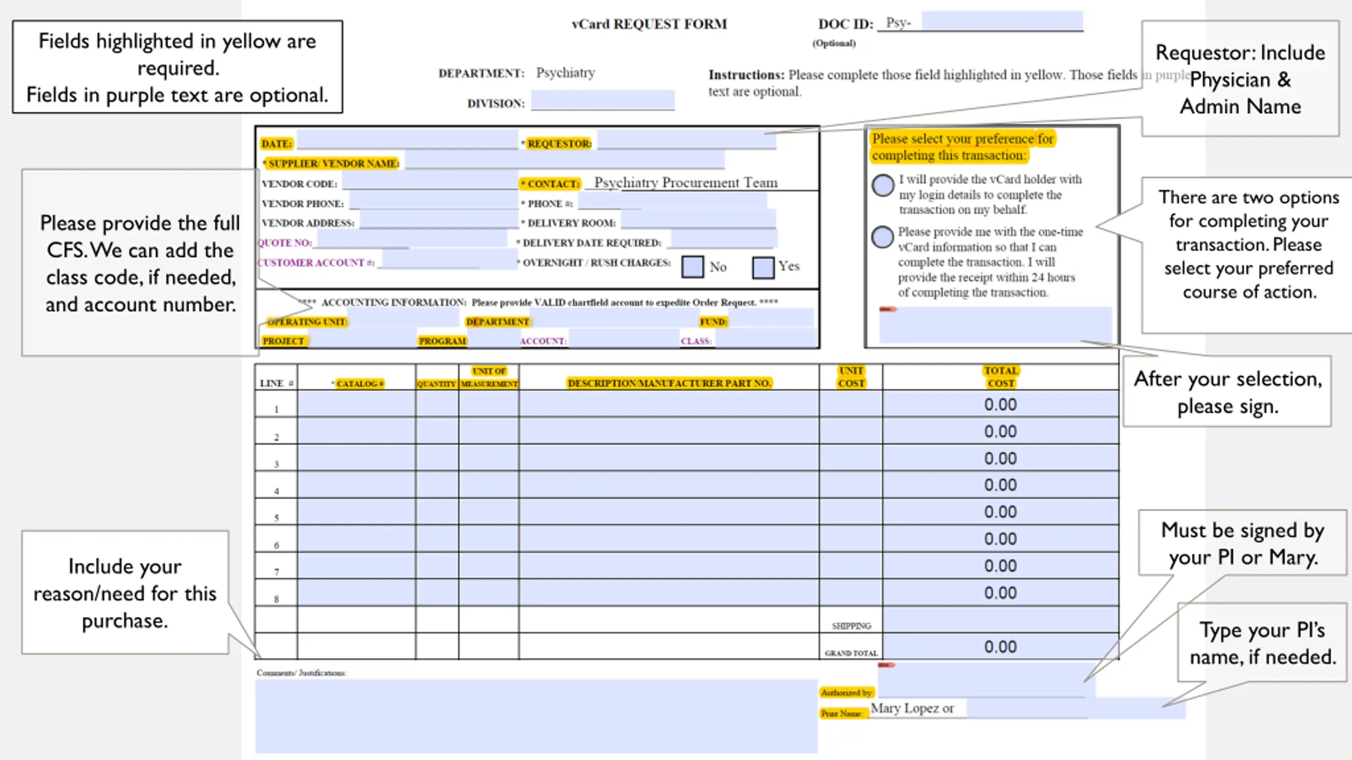Image resolution: width=1352 pixels, height=760 pixels.
Task: Click the Quantity cell in line 8
Action: coord(437,593)
